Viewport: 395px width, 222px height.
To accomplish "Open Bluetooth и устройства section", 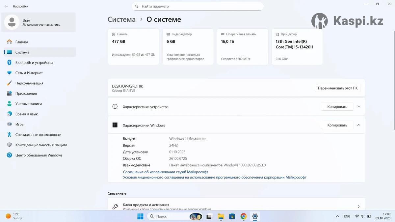I will 34,63.
